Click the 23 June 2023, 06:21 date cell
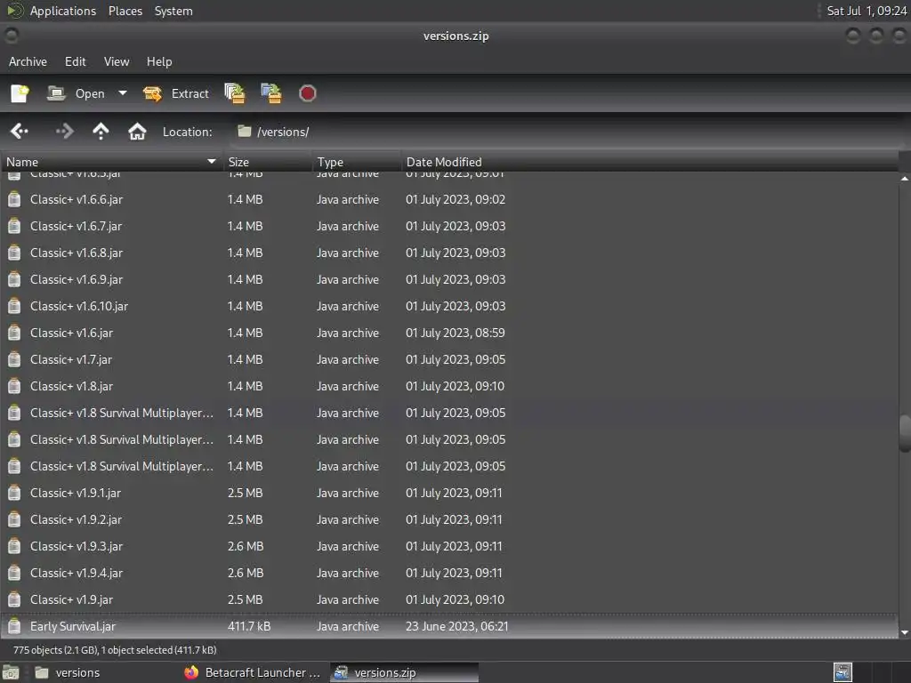This screenshot has height=683, width=911. click(x=456, y=627)
